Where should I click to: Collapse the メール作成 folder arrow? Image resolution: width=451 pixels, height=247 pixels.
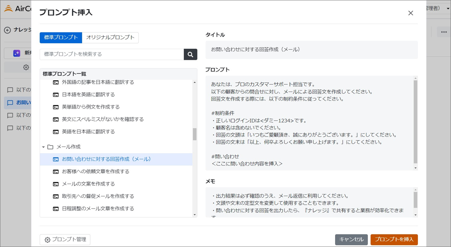(x=43, y=147)
